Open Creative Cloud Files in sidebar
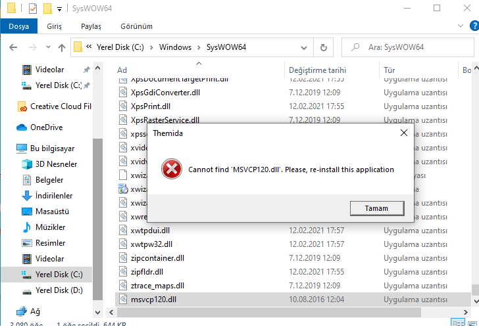Image resolution: width=479 pixels, height=335 pixels. (x=55, y=106)
